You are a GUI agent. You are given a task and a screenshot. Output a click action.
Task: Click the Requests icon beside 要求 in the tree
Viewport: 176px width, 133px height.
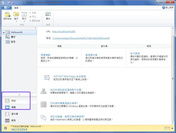click(8, 37)
